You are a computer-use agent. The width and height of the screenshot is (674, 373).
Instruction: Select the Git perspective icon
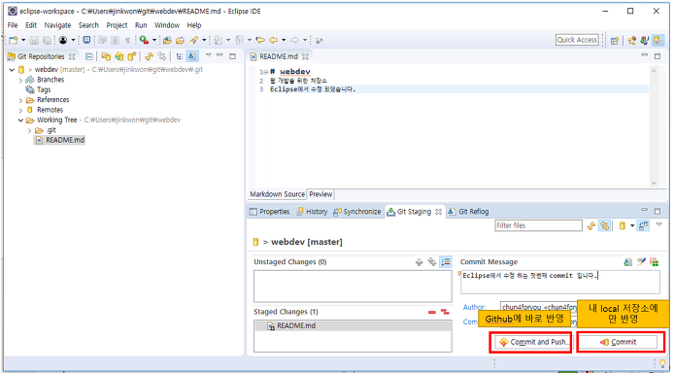click(x=658, y=41)
